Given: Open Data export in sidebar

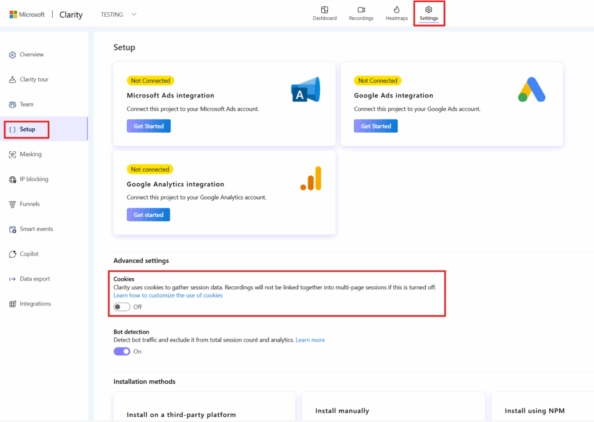Looking at the screenshot, I should pyautogui.click(x=35, y=279).
